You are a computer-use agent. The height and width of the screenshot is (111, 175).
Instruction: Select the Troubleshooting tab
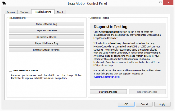tap(43, 12)
